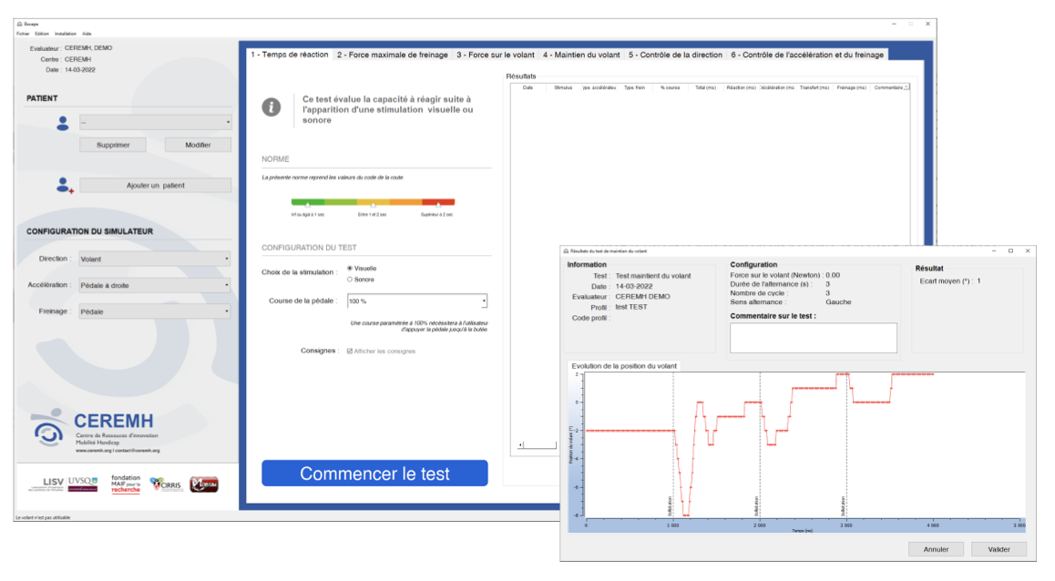This screenshot has width=1055, height=581.
Task: Switch to Force maximale de freinage tab
Action: (x=393, y=55)
